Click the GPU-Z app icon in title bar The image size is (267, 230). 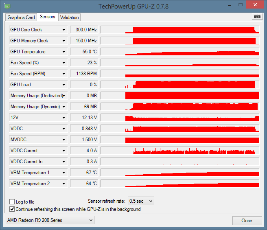tap(7, 6)
